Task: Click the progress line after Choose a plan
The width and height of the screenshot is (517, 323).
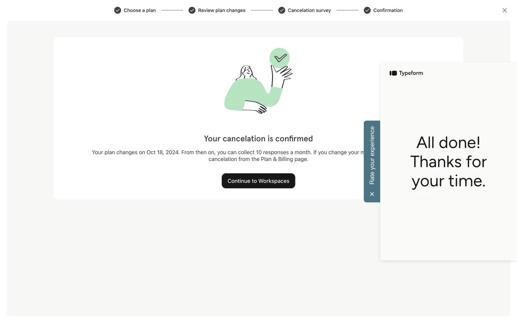Action: coord(172,10)
